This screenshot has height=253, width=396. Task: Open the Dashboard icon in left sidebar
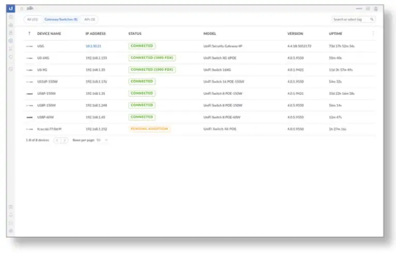[x=11, y=17]
